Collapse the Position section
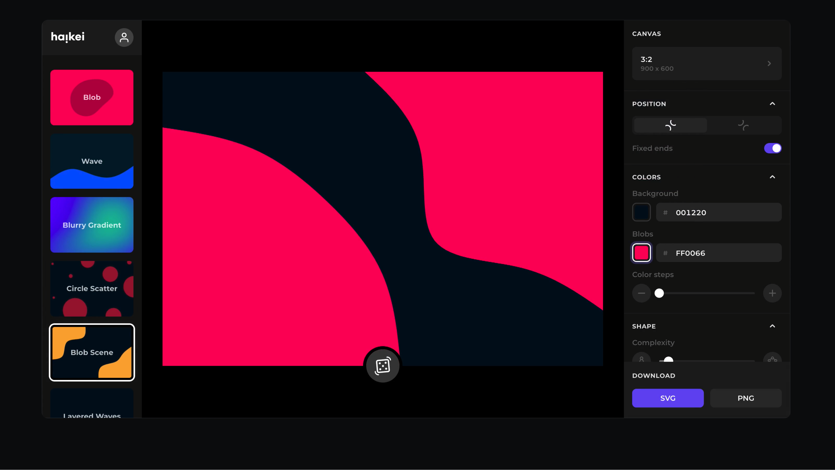 [772, 104]
